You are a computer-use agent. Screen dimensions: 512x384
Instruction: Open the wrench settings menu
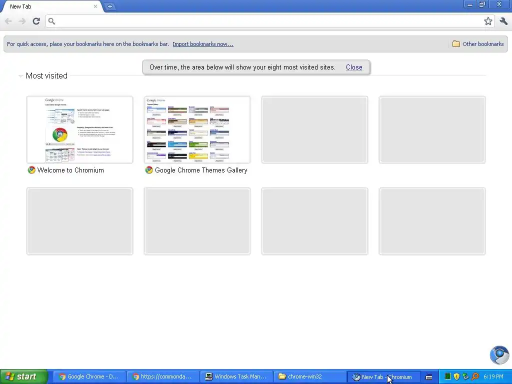click(503, 21)
